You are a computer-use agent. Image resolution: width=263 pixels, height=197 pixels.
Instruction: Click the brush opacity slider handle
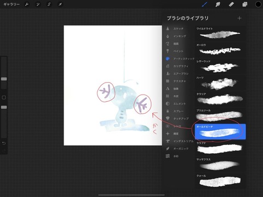(x=4, y=107)
